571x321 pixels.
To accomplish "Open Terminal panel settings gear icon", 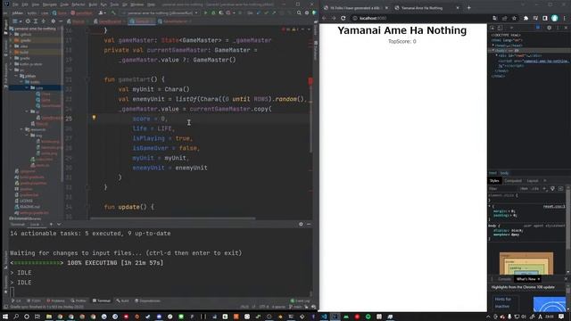I will [x=301, y=224].
